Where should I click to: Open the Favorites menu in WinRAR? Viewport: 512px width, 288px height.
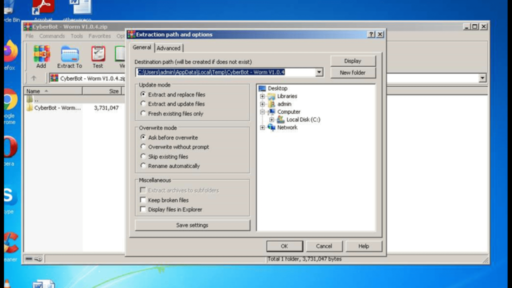click(99, 36)
